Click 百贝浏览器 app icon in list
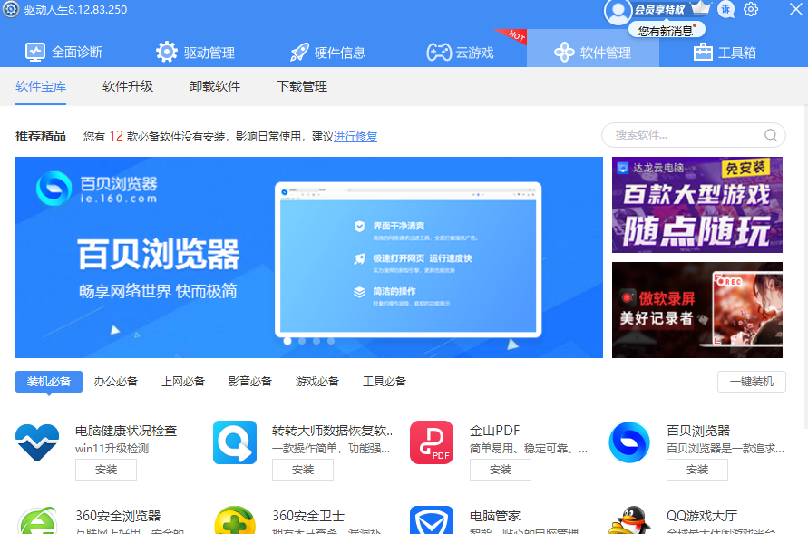 pyautogui.click(x=629, y=442)
